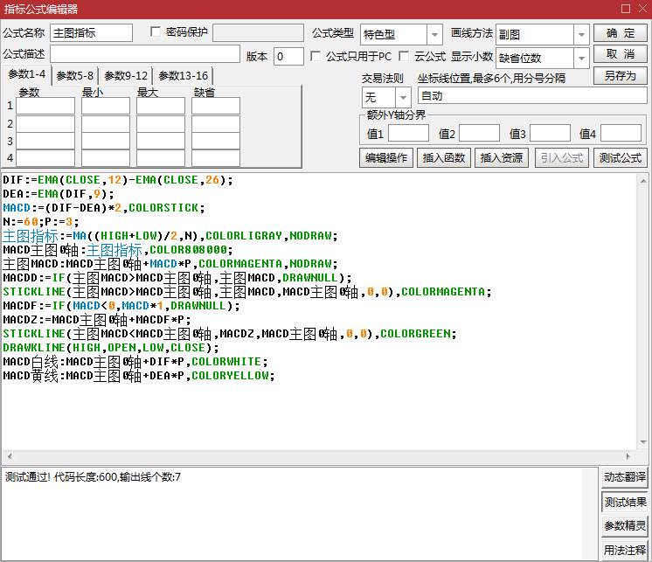Confirm with the 确定 button

click(x=620, y=33)
